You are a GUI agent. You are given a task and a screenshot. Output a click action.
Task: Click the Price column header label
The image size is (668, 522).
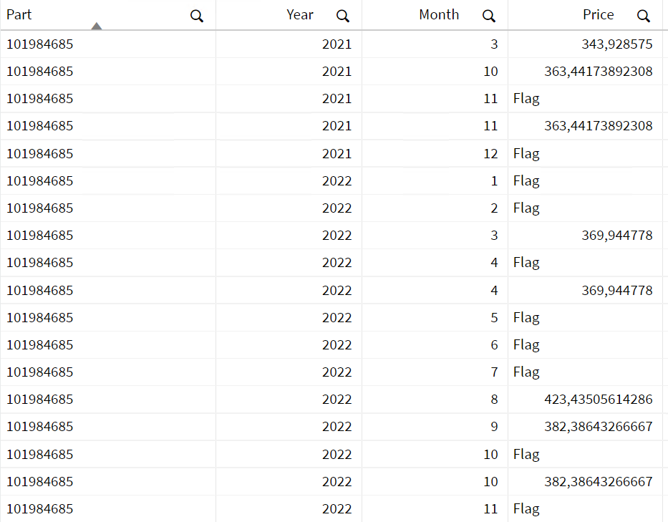click(x=598, y=14)
